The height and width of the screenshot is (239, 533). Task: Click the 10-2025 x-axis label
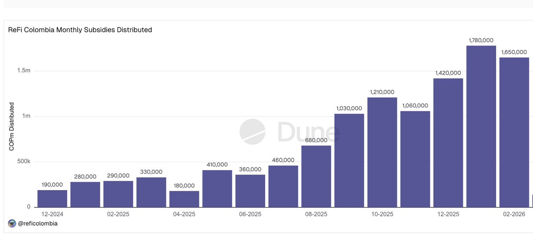(x=382, y=214)
